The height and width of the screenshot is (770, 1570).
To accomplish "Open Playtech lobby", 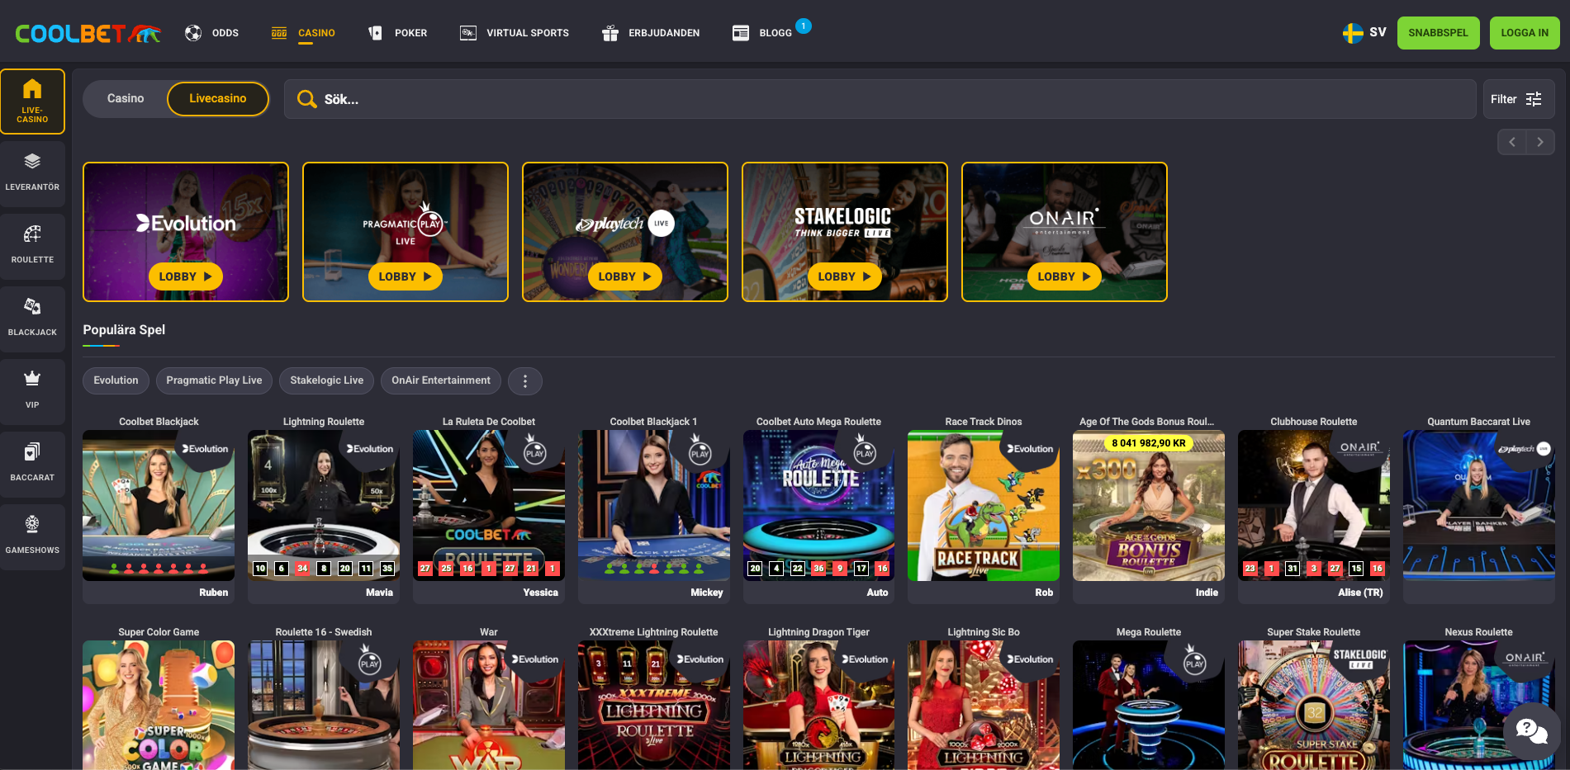I will coord(625,276).
